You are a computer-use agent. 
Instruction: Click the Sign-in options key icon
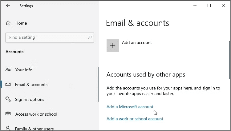(x=8, y=99)
